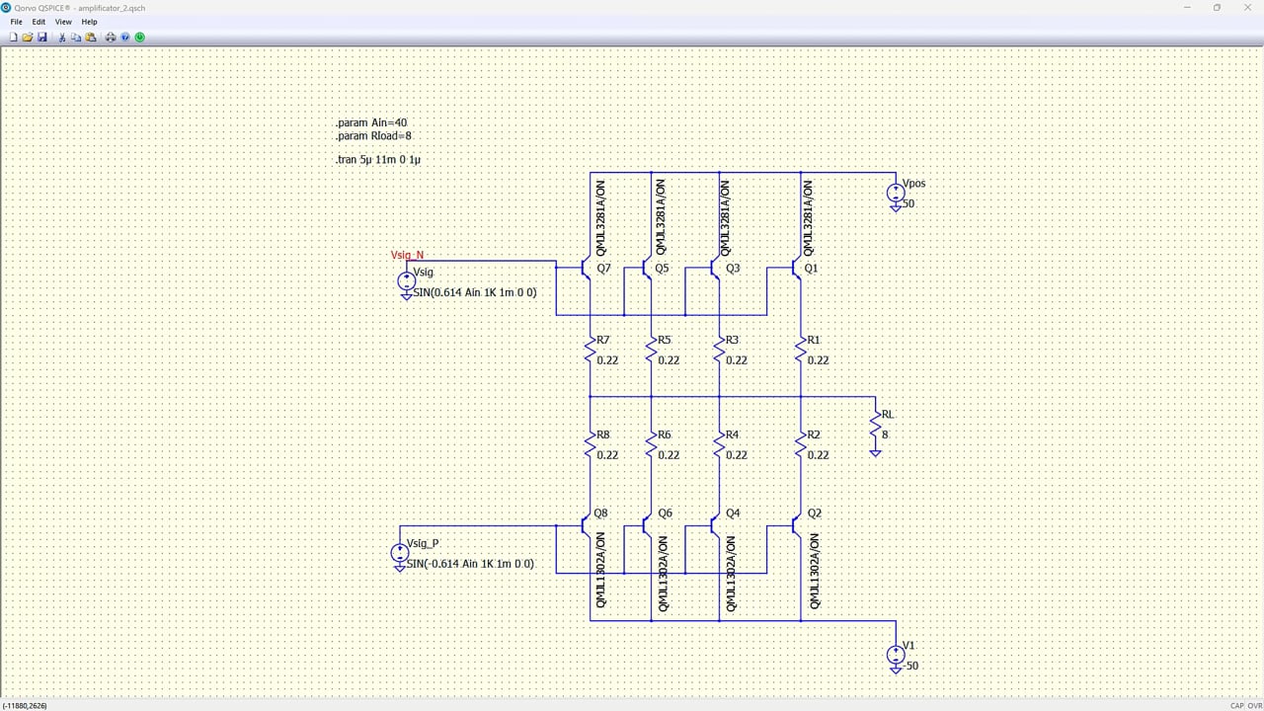Image resolution: width=1264 pixels, height=711 pixels.
Task: Paste from clipboard using the Paste icon
Action: point(91,38)
